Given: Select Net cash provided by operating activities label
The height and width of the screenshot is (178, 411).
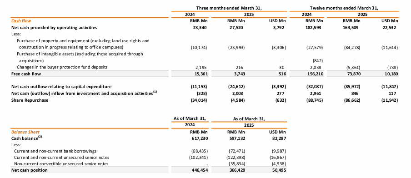Looking at the screenshot, I should [54, 27].
